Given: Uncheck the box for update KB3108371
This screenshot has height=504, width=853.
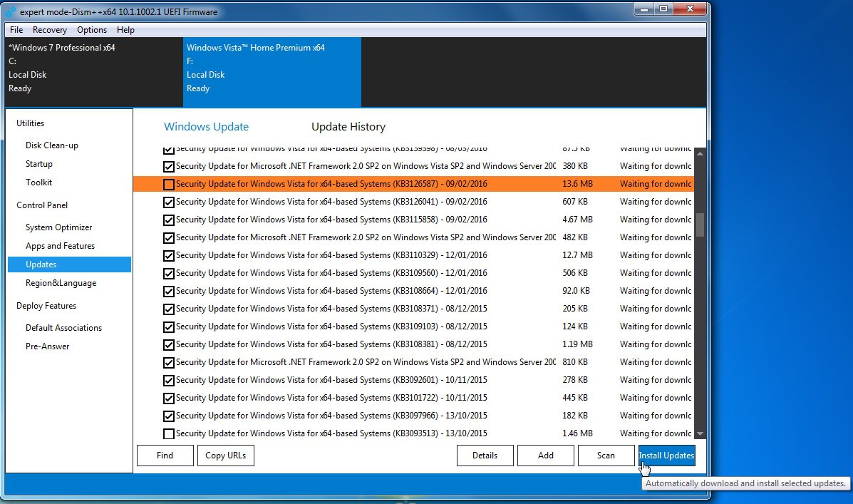Looking at the screenshot, I should [x=169, y=309].
